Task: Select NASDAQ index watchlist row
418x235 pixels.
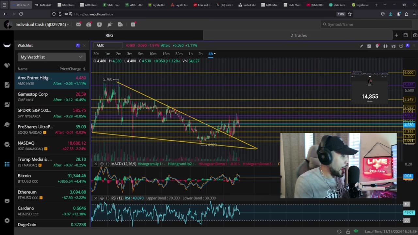Action: [x=52, y=146]
